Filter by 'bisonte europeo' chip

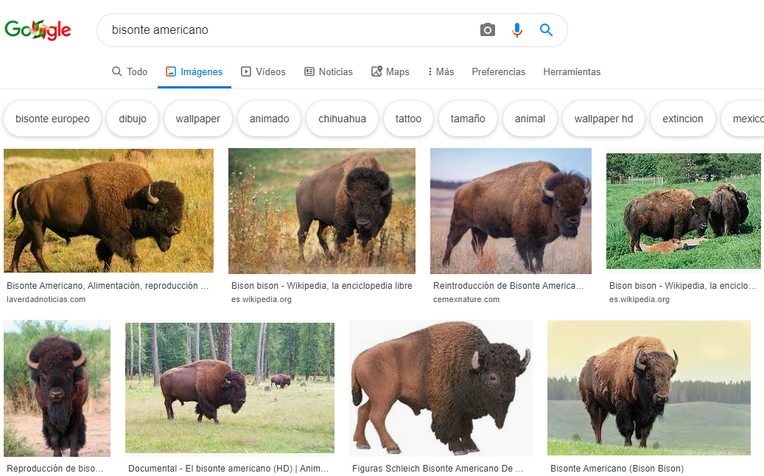point(52,119)
